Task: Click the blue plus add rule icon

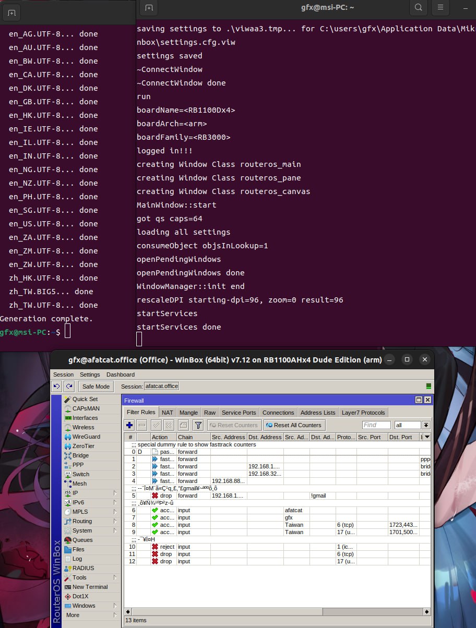Action: tap(130, 425)
